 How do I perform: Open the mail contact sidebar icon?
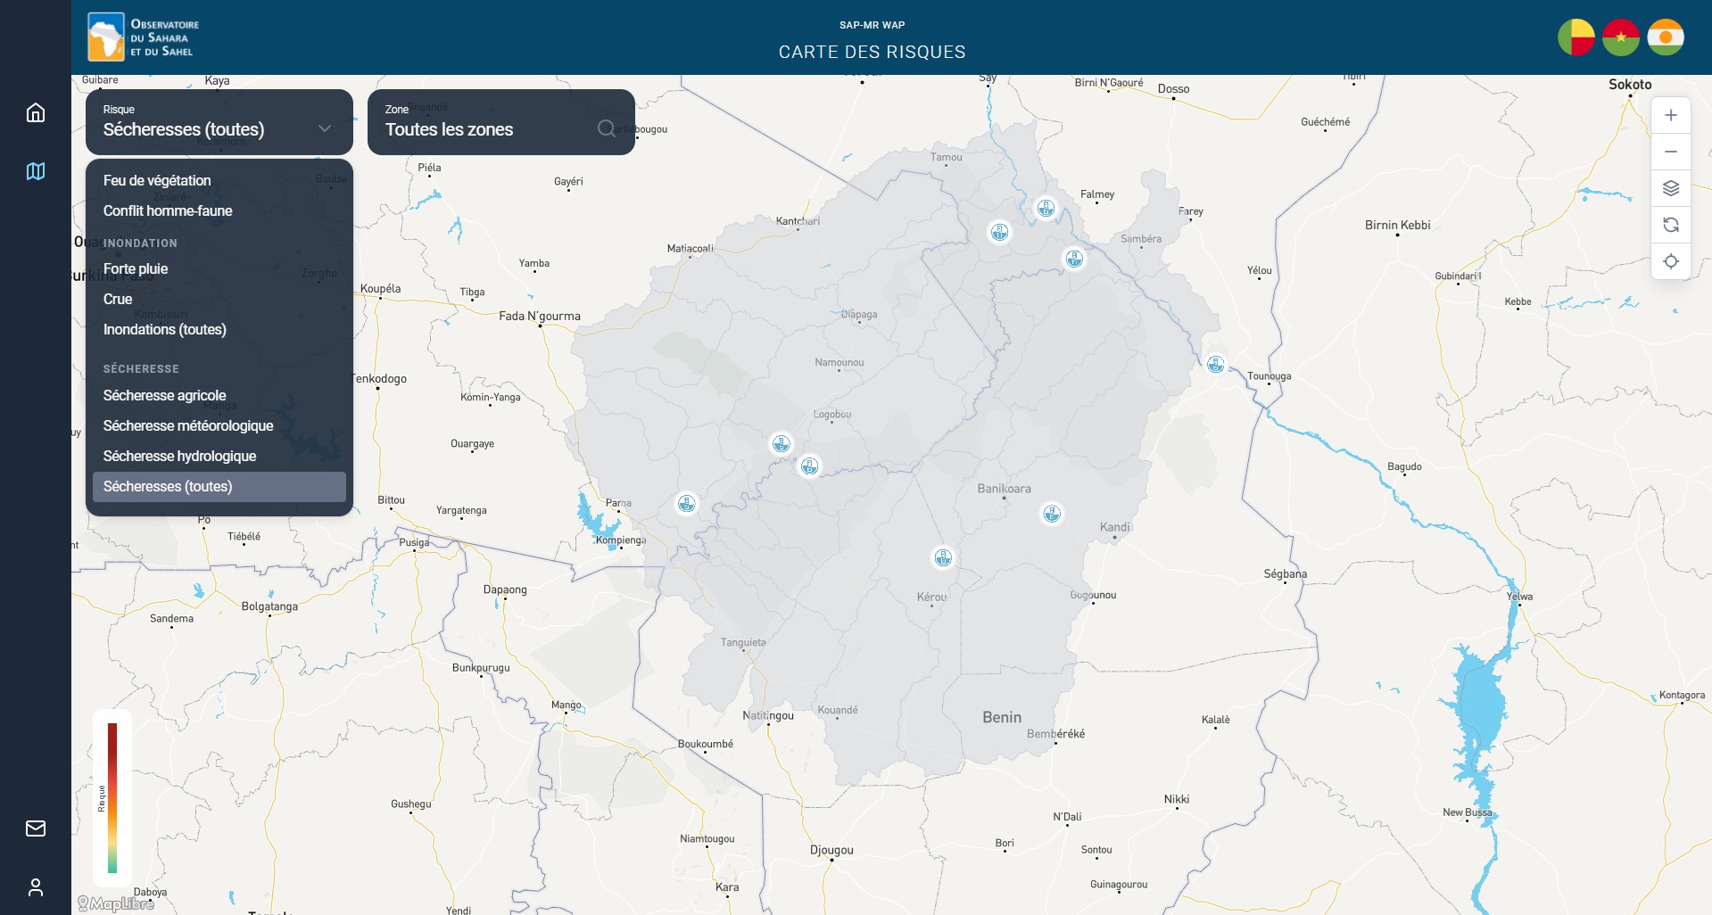point(36,828)
